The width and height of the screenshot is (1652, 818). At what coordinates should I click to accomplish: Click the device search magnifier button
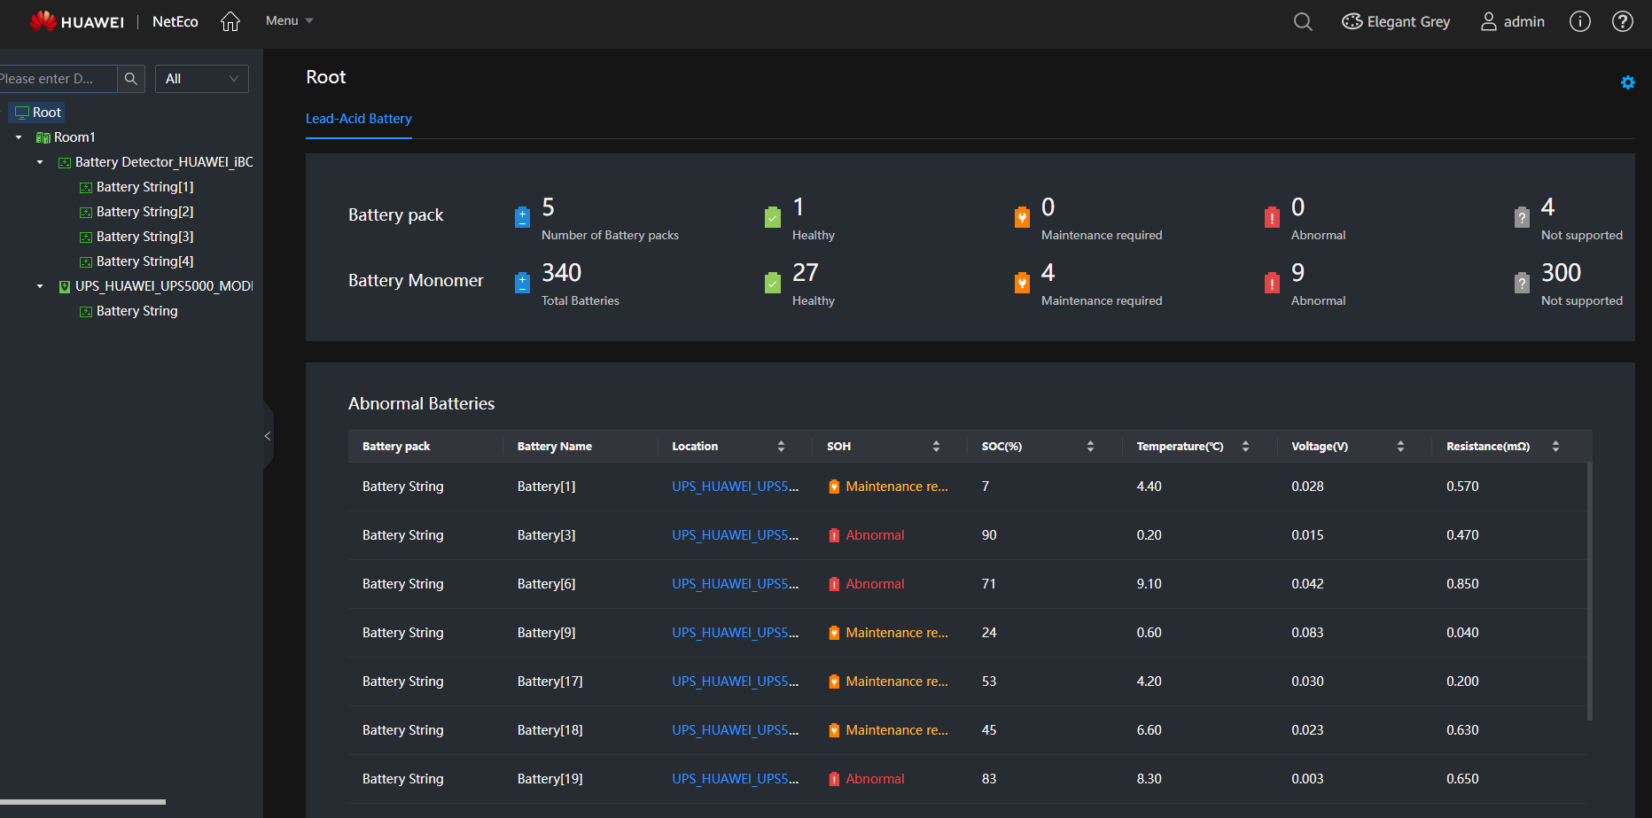click(x=131, y=79)
